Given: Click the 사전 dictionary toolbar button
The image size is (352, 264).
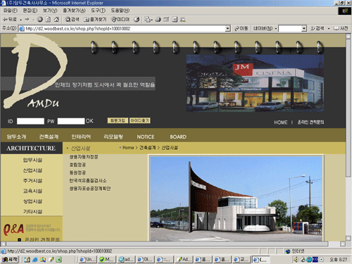Looking at the screenshot, I should [341, 29].
